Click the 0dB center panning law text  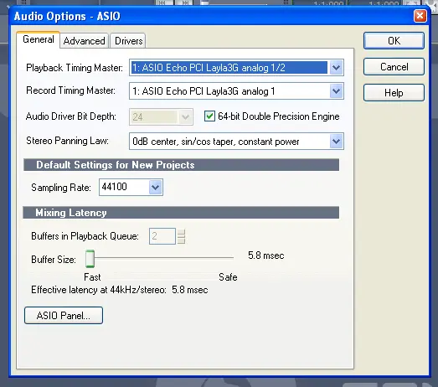[x=215, y=142]
